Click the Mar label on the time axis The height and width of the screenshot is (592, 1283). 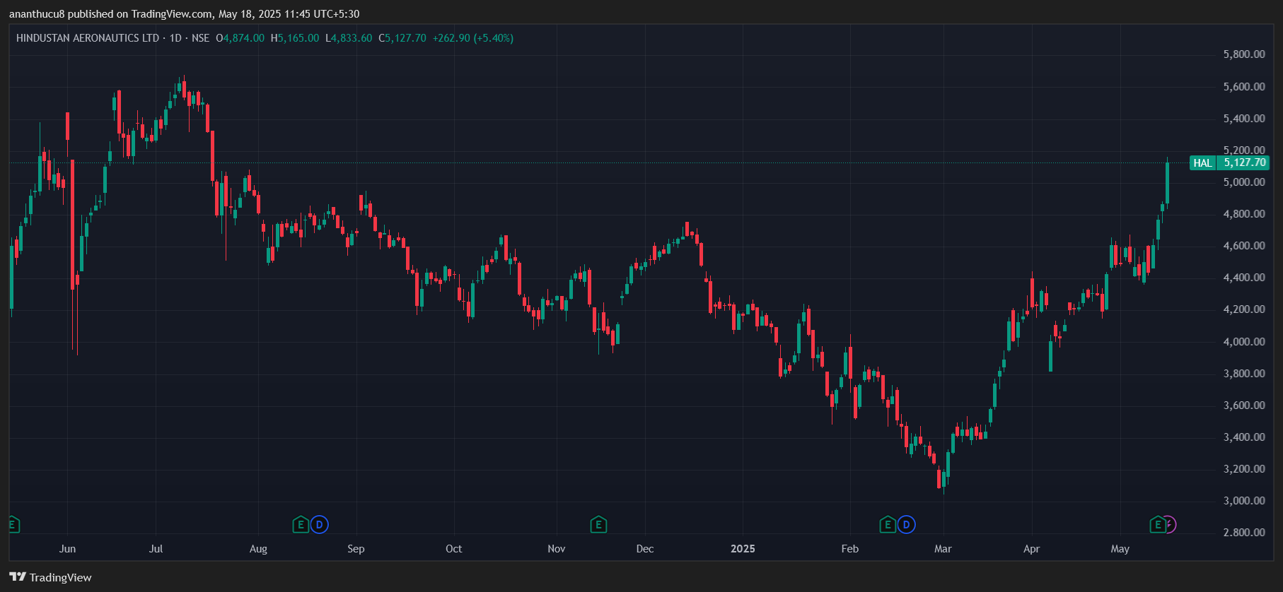943,549
